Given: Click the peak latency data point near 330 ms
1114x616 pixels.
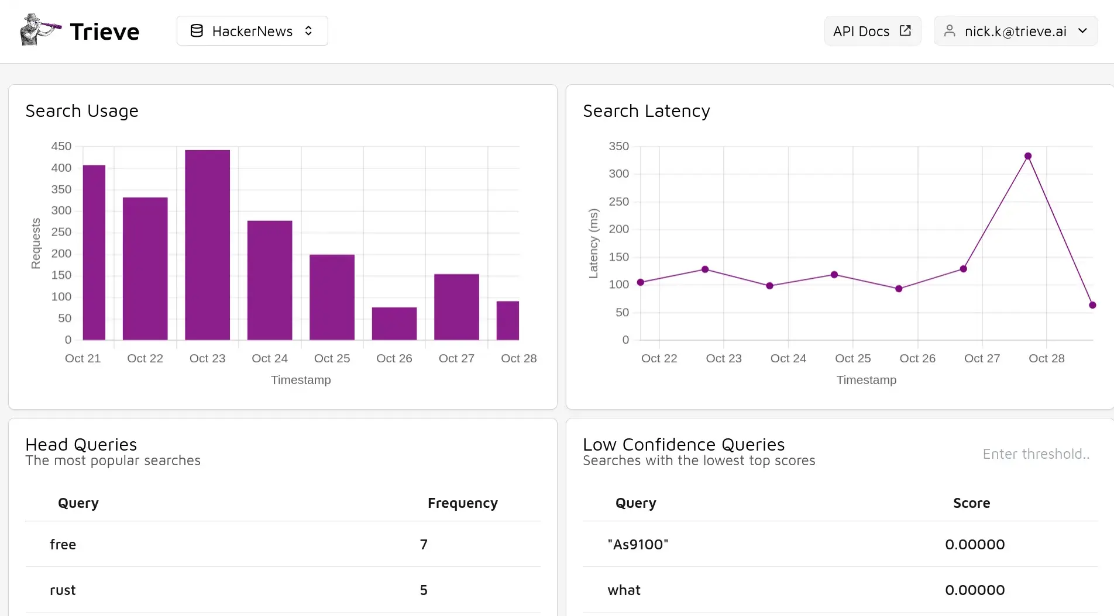Looking at the screenshot, I should [1028, 156].
